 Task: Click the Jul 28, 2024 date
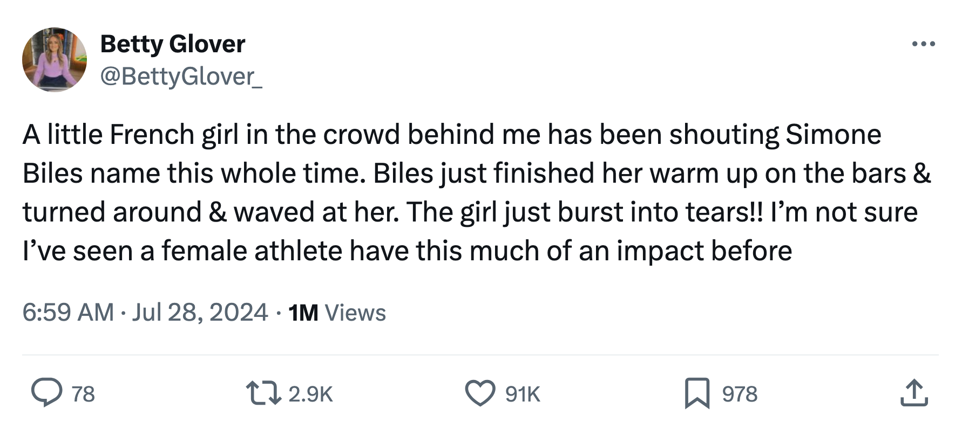[200, 313]
